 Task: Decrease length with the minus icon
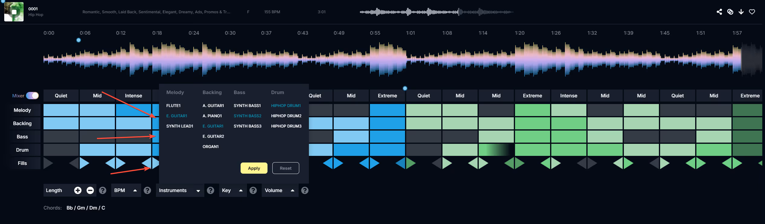(90, 190)
